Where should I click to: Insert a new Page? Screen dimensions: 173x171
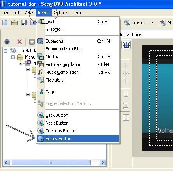click(78, 92)
